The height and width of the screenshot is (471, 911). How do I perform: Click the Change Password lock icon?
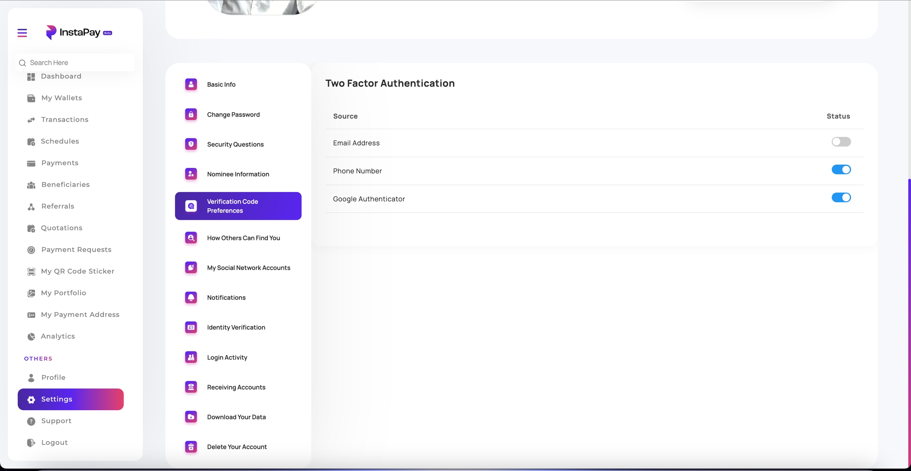[x=191, y=115]
